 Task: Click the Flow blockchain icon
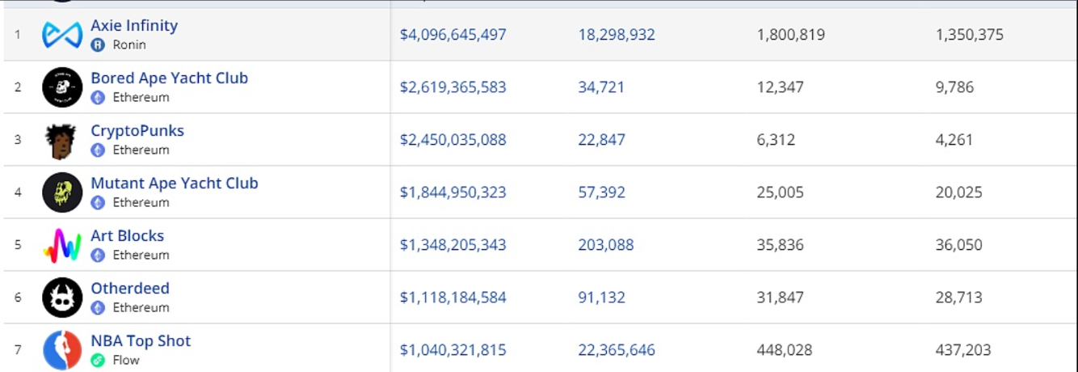[x=98, y=361]
